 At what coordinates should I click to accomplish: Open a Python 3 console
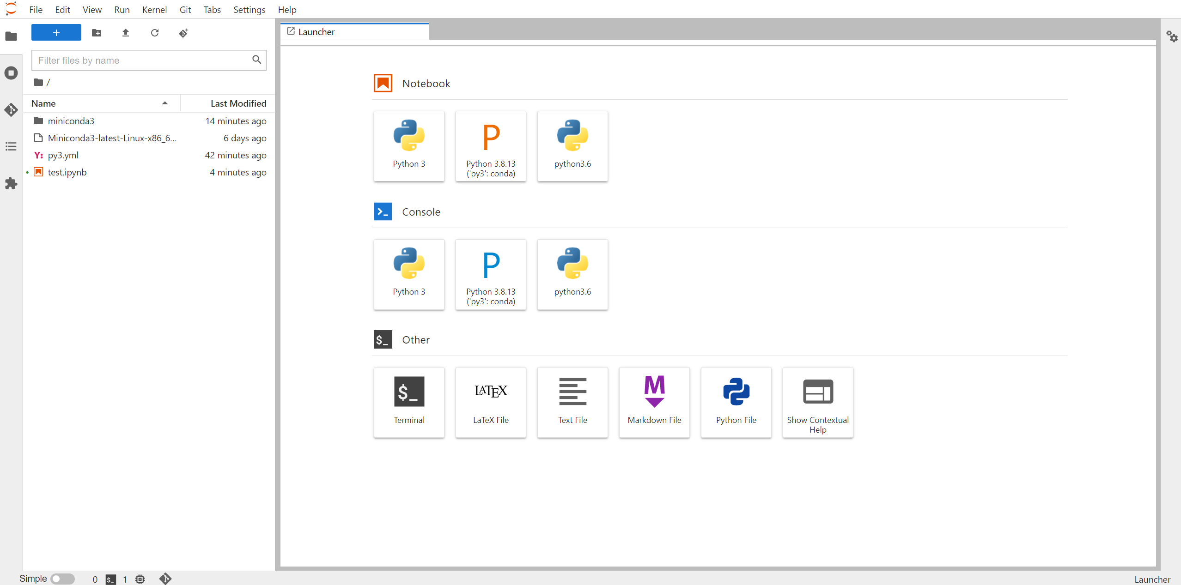pyautogui.click(x=409, y=274)
